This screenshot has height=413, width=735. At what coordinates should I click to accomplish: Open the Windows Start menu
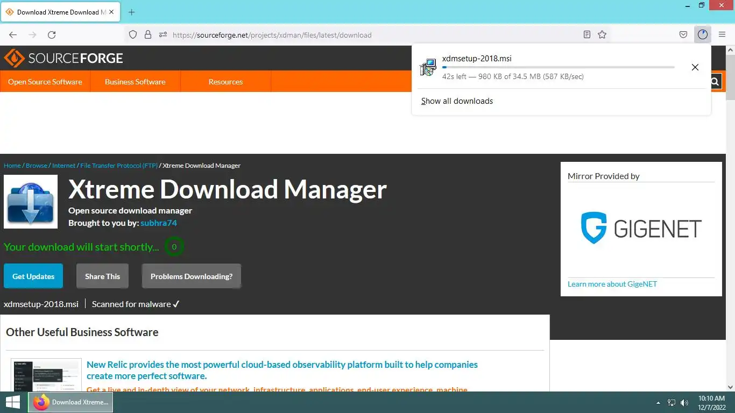pos(13,402)
